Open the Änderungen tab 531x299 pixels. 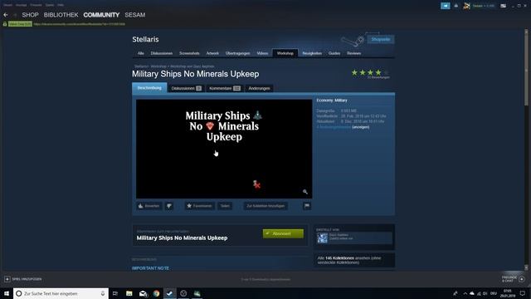259,88
